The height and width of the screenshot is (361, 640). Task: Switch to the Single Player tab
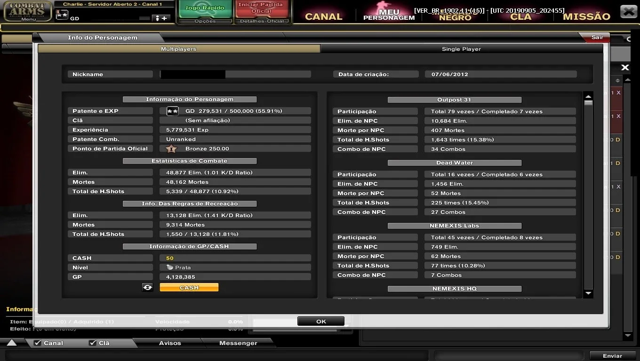[x=461, y=49]
